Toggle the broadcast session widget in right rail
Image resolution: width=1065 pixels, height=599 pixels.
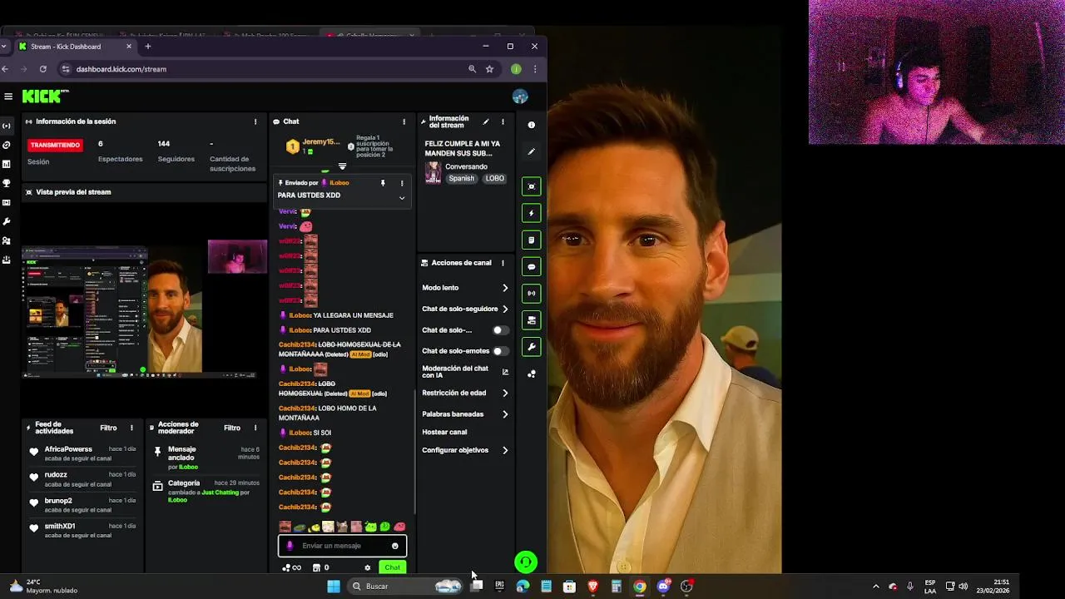[x=532, y=293]
